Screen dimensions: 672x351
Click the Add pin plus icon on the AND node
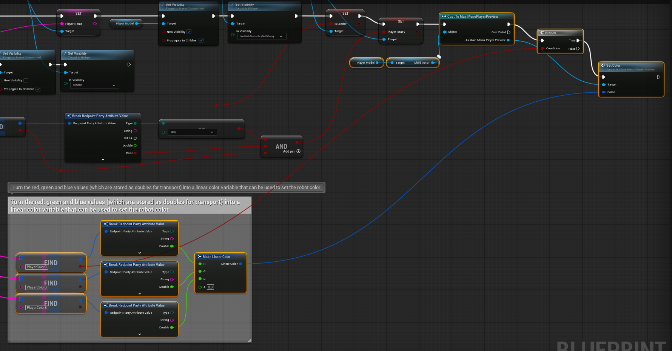(x=298, y=151)
